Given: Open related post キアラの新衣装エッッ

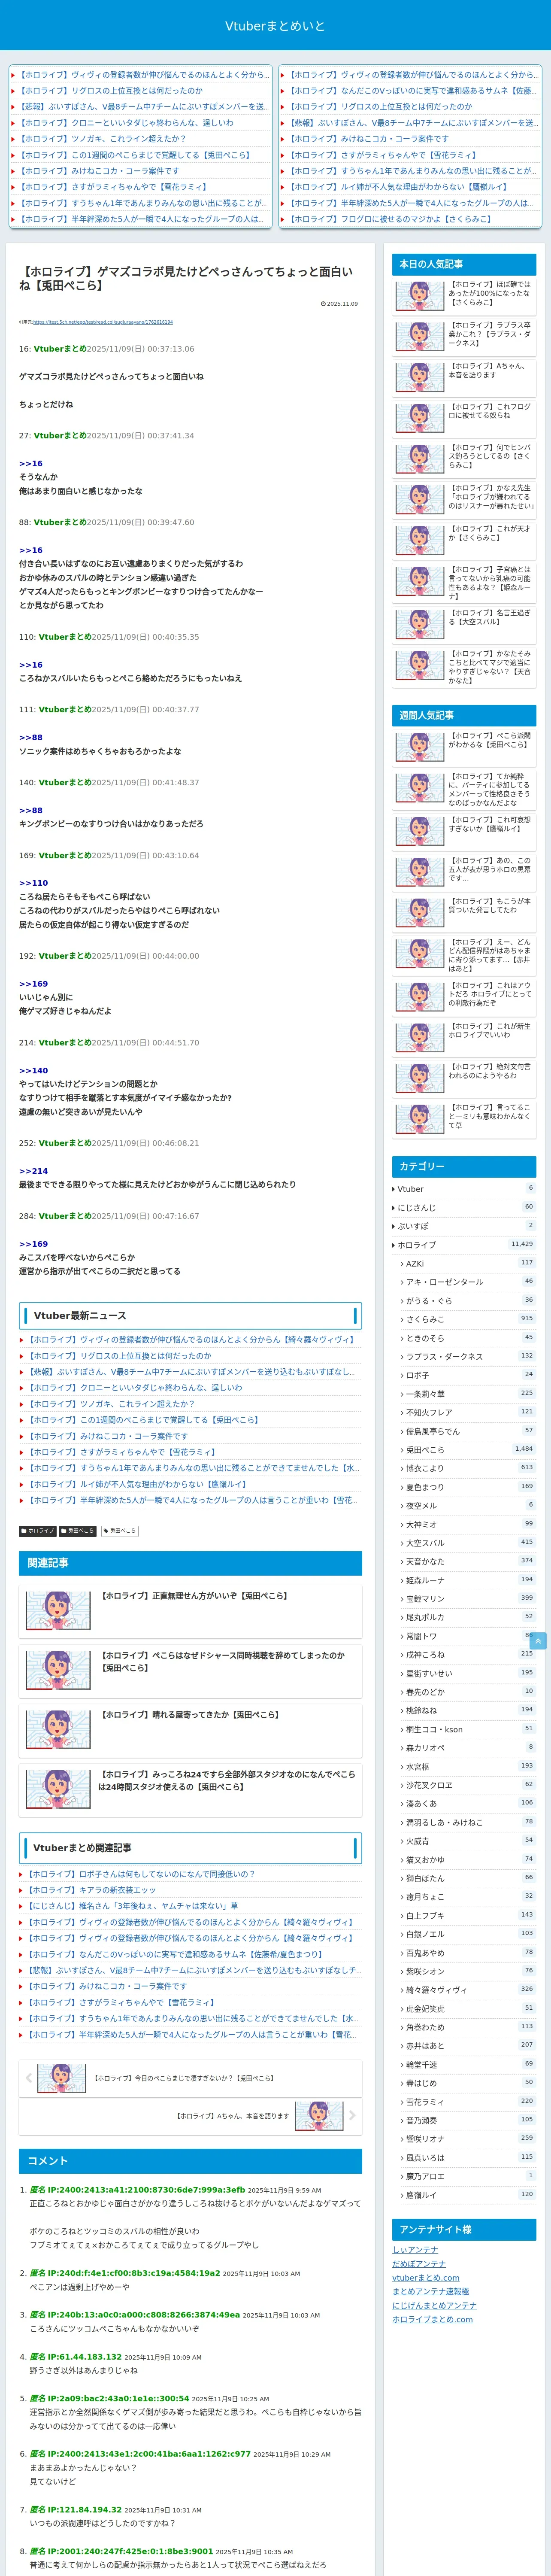Looking at the screenshot, I should pyautogui.click(x=92, y=1890).
